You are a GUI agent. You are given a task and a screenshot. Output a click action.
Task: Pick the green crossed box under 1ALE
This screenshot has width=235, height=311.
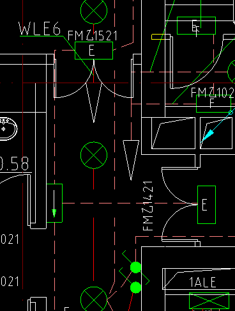[209, 301]
